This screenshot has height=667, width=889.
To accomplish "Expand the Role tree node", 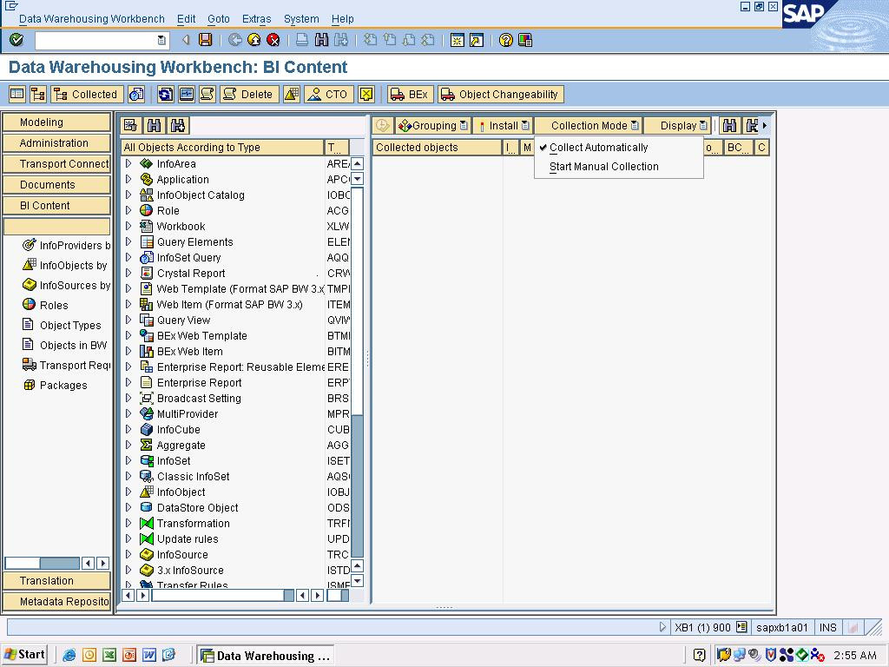I will pyautogui.click(x=128, y=210).
